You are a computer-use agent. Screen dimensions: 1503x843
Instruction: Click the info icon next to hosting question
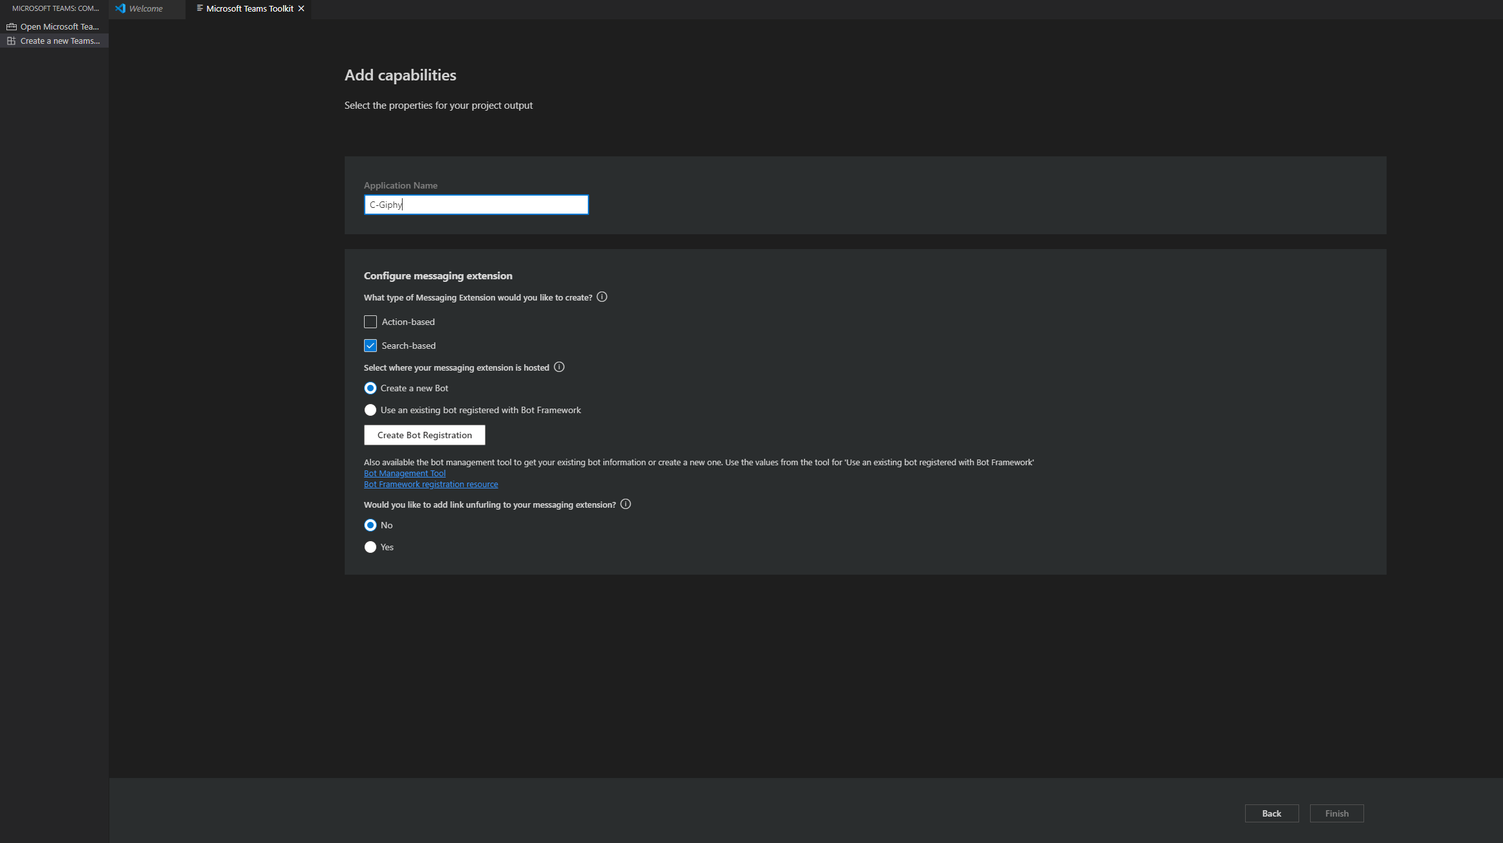[560, 367]
